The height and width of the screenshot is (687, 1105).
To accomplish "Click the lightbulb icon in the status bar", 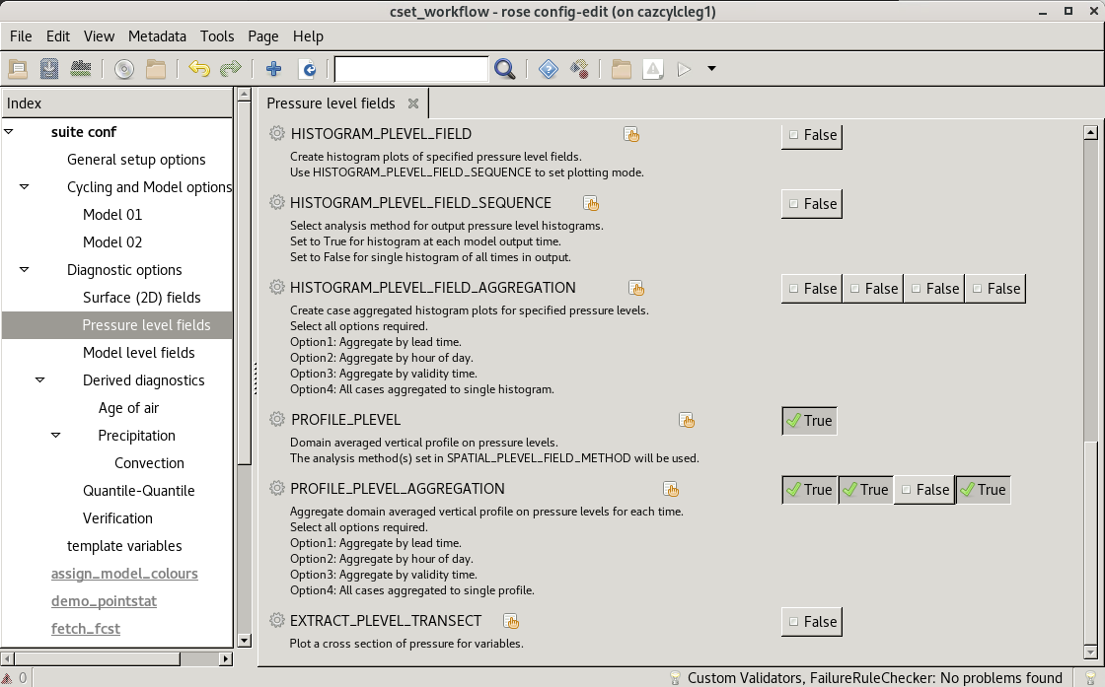I will pos(675,678).
